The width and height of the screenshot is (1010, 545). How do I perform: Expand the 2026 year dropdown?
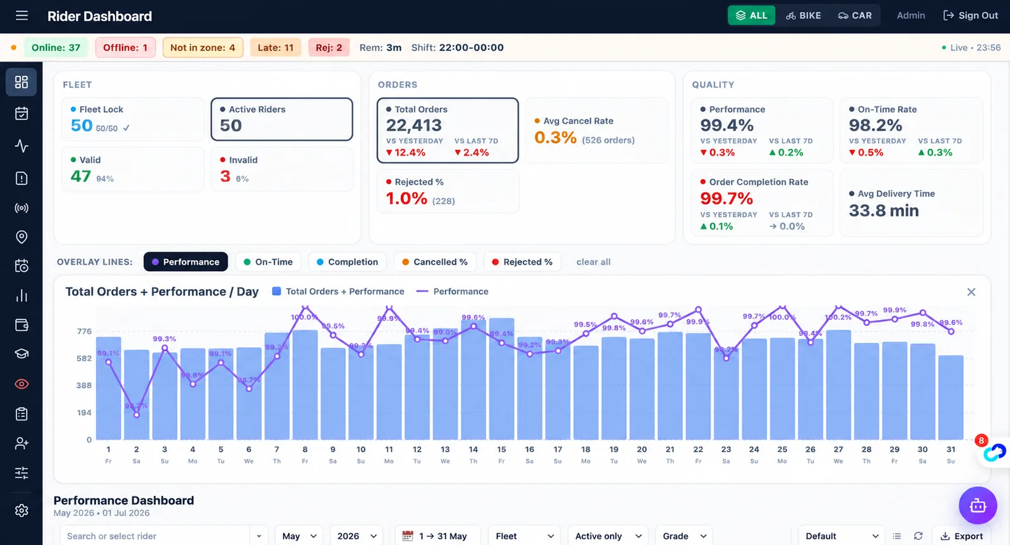coord(357,536)
